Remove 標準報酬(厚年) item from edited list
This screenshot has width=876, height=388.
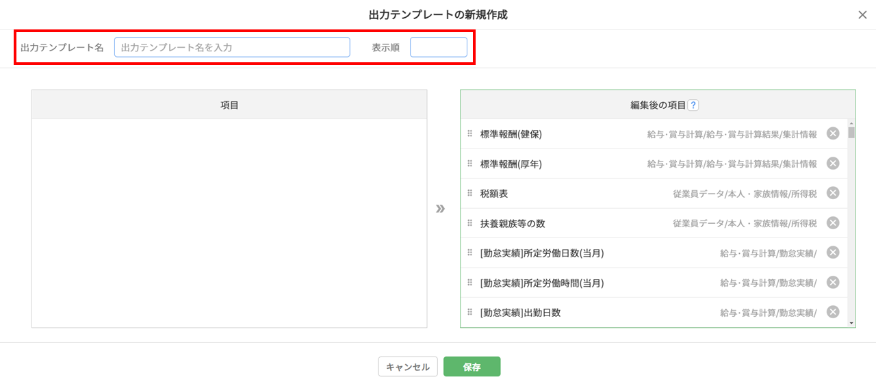[x=833, y=163]
